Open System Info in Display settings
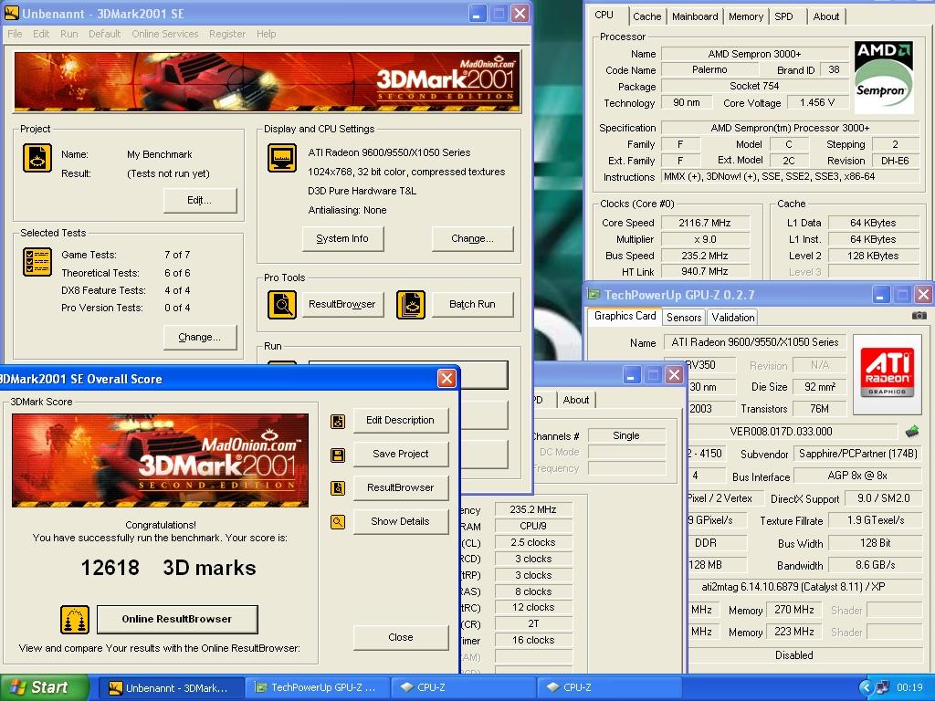 click(x=342, y=238)
